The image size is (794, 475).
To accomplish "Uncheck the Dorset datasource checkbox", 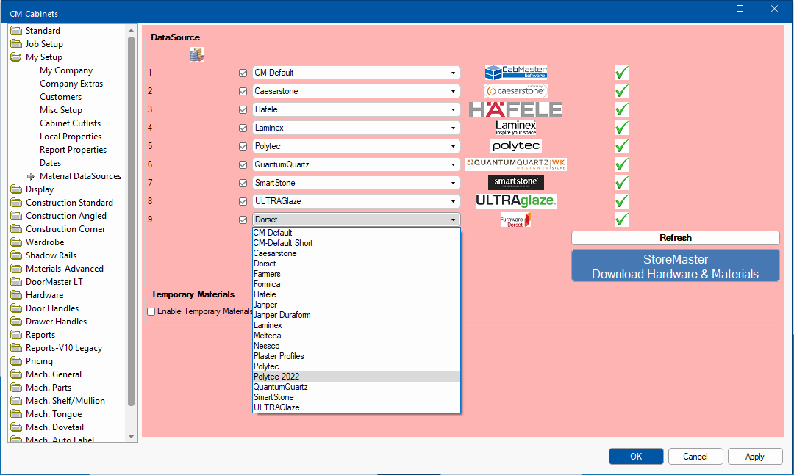I will click(243, 220).
